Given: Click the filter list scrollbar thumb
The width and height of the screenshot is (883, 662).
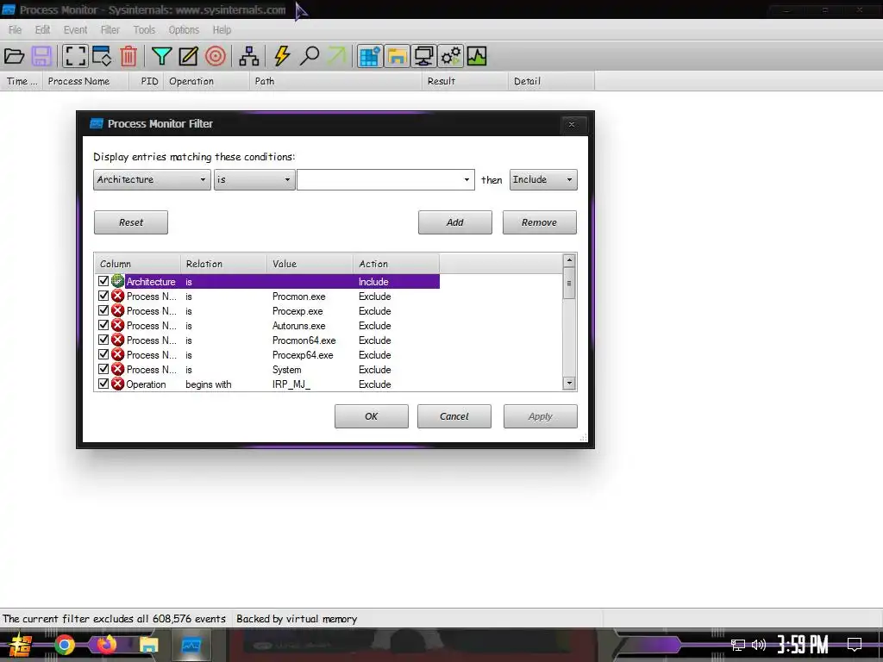Looking at the screenshot, I should coord(569,283).
